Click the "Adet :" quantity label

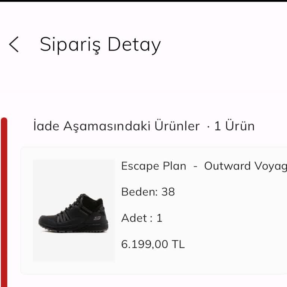tap(136, 218)
